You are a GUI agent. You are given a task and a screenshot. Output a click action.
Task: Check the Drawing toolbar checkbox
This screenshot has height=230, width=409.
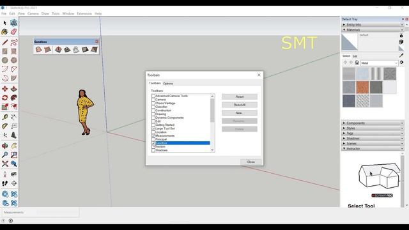(153, 114)
